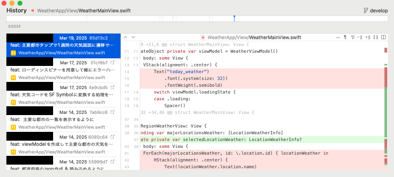Select commit 4e9cbd5 about SF Symbol
Screen dimensions: 394x177
pyautogui.click(x=62, y=95)
